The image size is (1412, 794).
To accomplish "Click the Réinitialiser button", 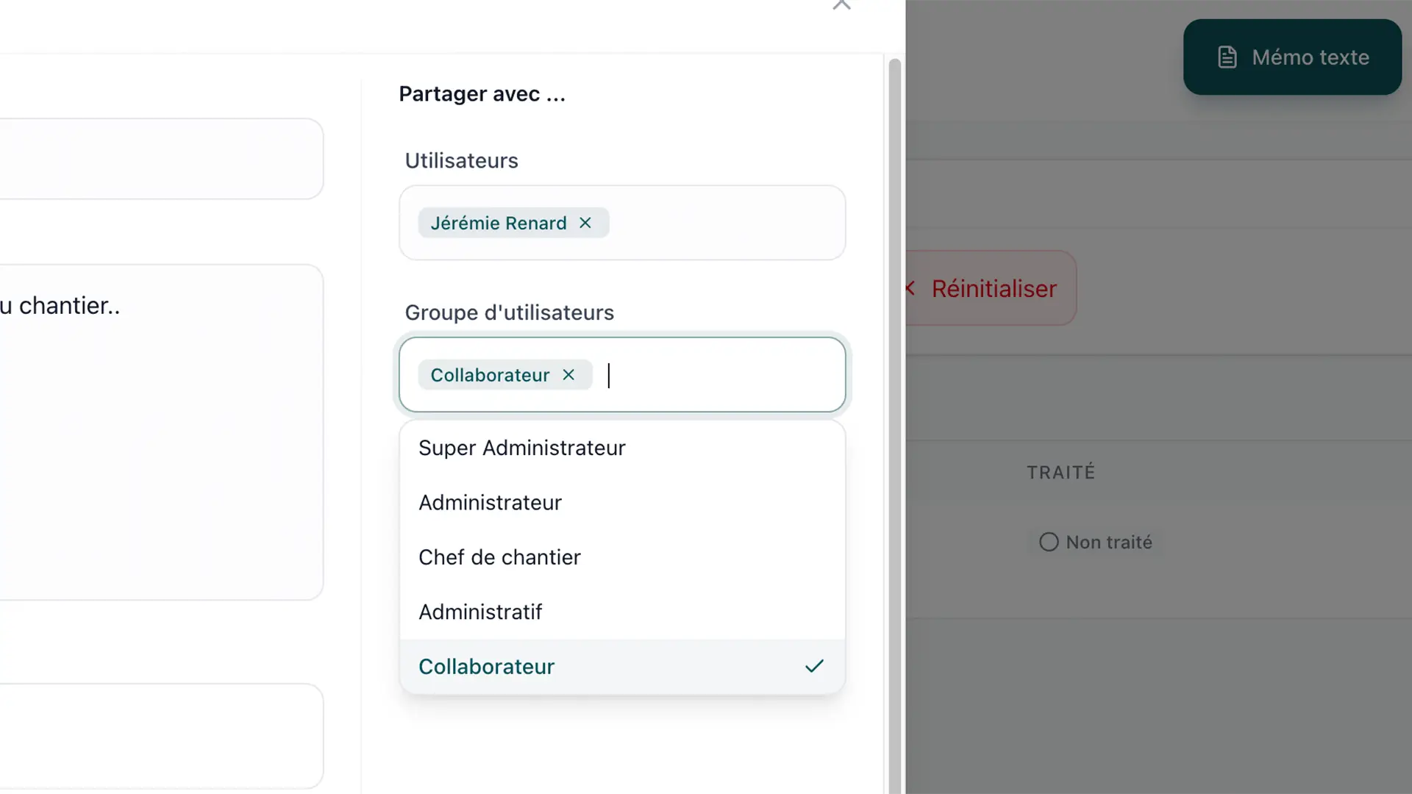I will click(991, 288).
